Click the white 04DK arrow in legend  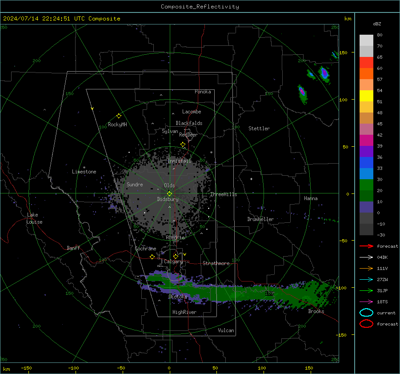tap(366, 257)
